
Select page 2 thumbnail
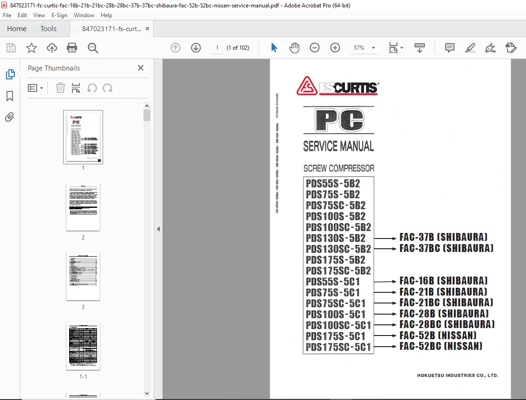(83, 207)
